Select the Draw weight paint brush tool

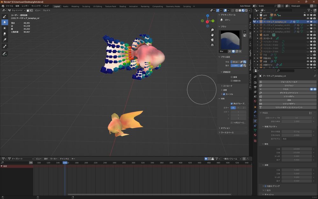(x=5, y=16)
